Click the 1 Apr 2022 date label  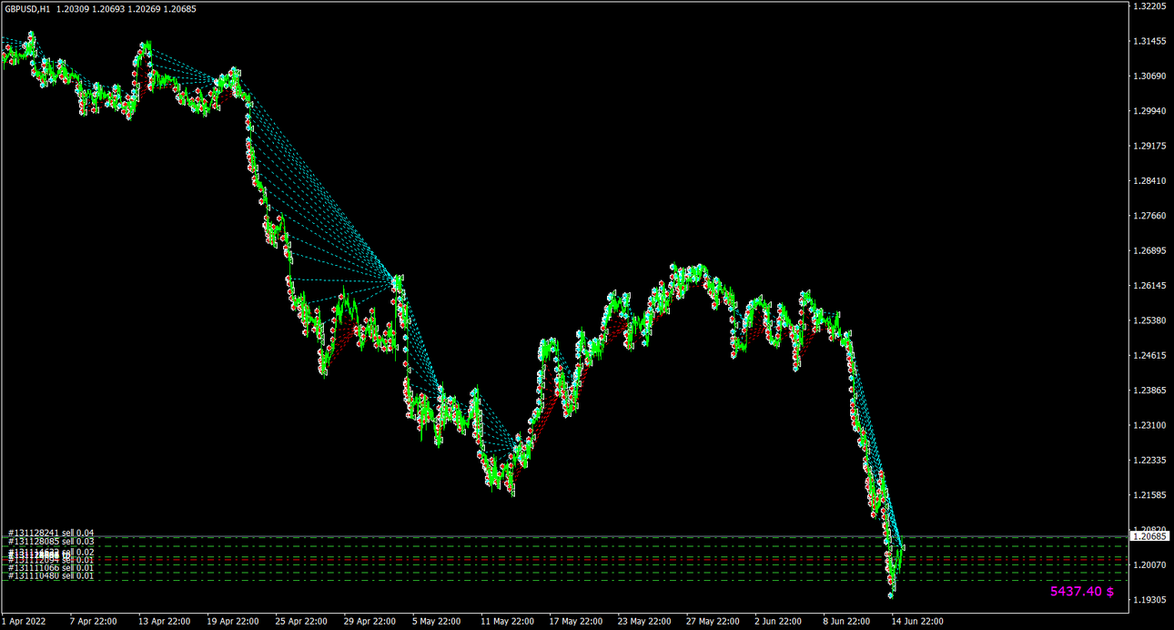click(24, 622)
